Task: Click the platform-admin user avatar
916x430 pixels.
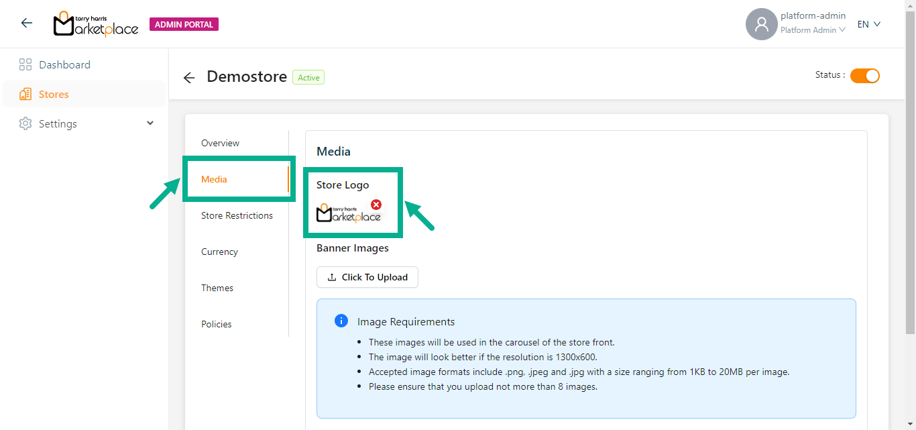Action: (x=761, y=24)
